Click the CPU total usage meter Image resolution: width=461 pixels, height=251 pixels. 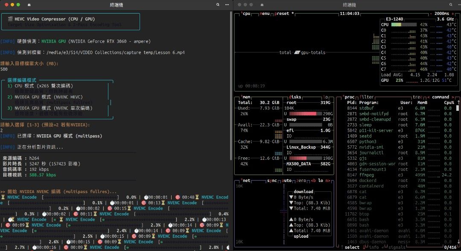(x=404, y=25)
